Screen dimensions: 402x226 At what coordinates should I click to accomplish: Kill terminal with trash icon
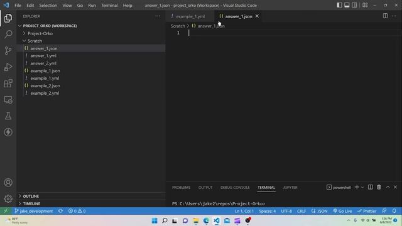[x=379, y=187]
